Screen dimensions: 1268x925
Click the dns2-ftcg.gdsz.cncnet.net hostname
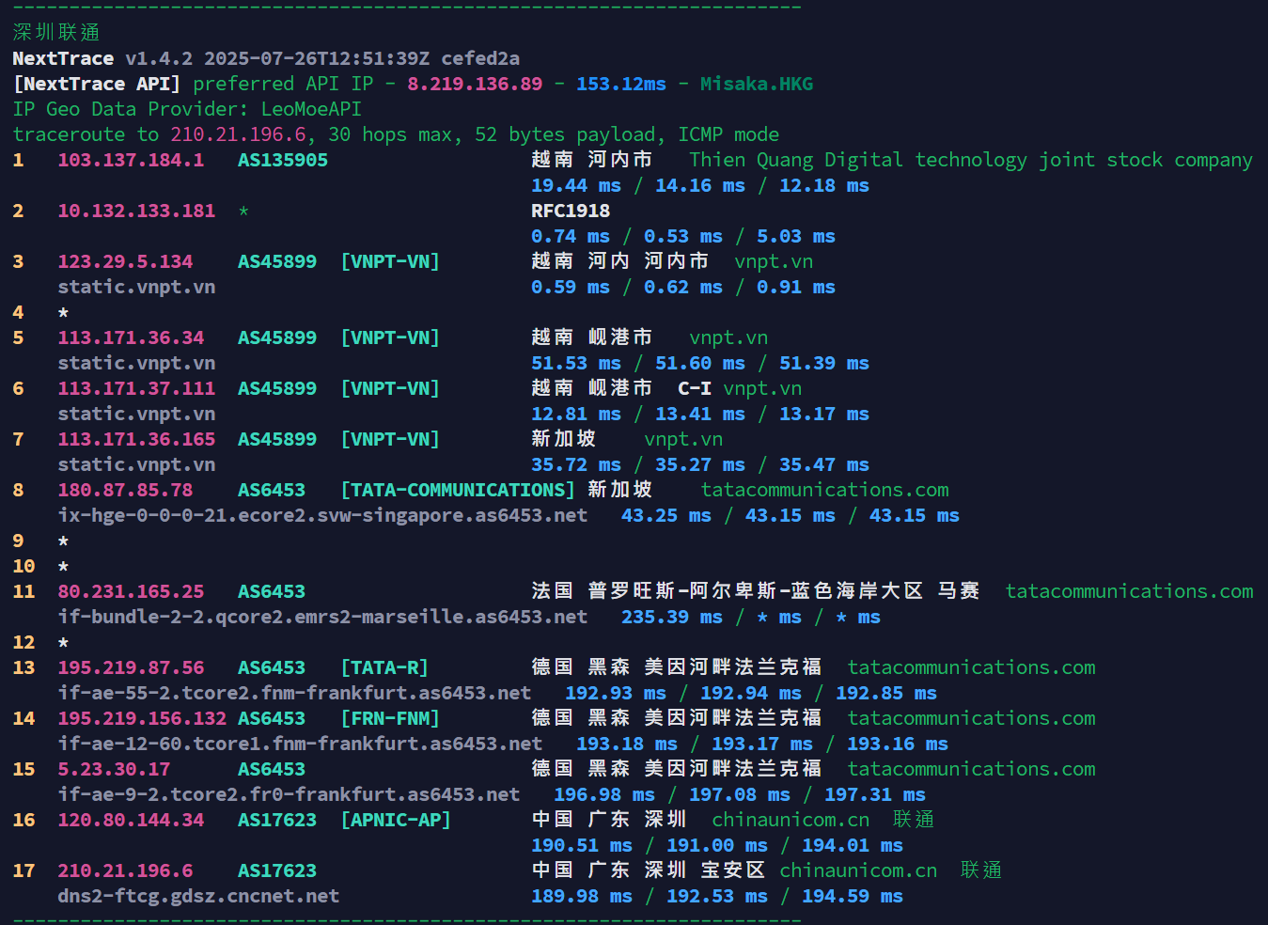[198, 896]
